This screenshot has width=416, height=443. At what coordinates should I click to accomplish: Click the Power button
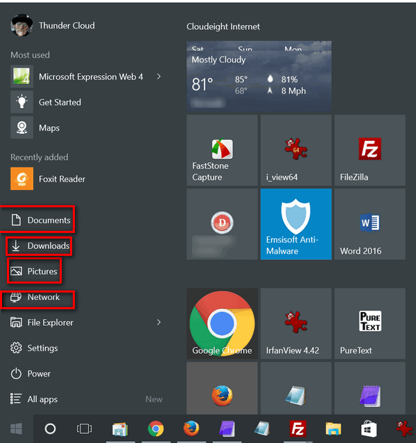tap(31, 374)
